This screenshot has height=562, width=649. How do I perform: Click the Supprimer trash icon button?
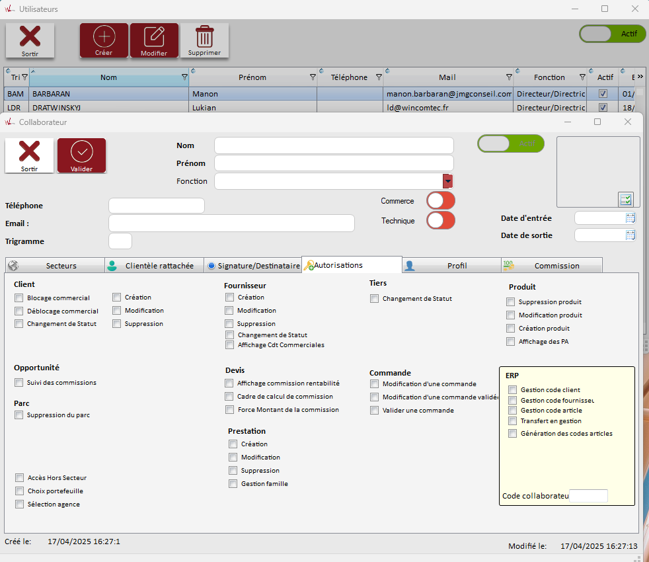click(204, 40)
